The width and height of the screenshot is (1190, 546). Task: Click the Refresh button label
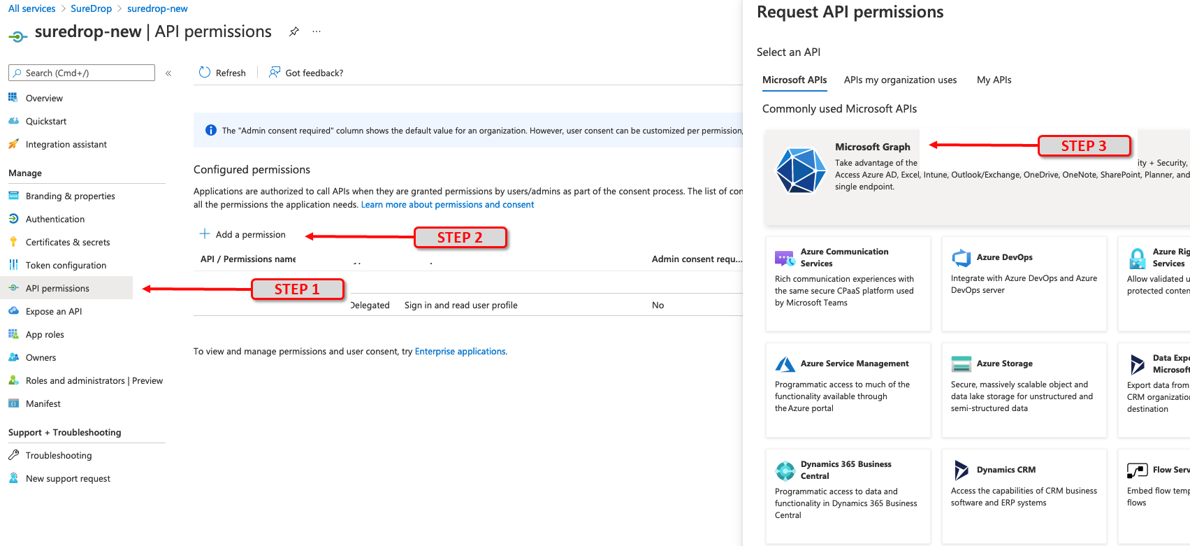231,73
